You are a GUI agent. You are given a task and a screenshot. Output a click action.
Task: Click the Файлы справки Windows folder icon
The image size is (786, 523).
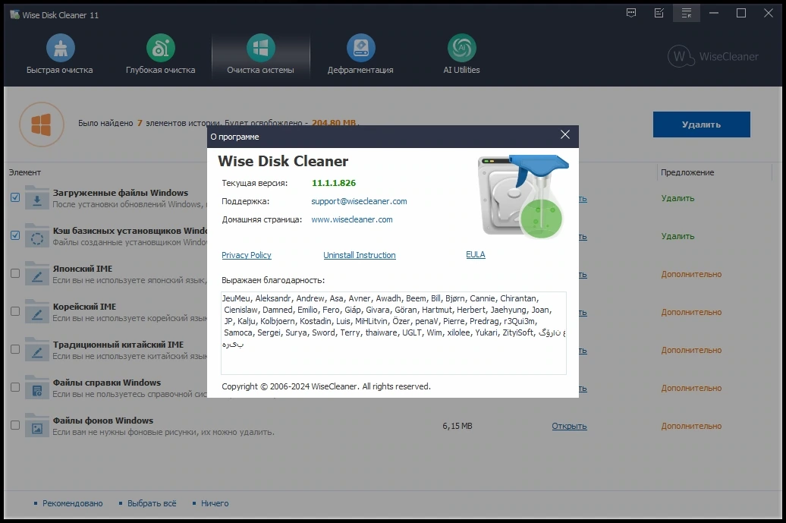pos(36,388)
